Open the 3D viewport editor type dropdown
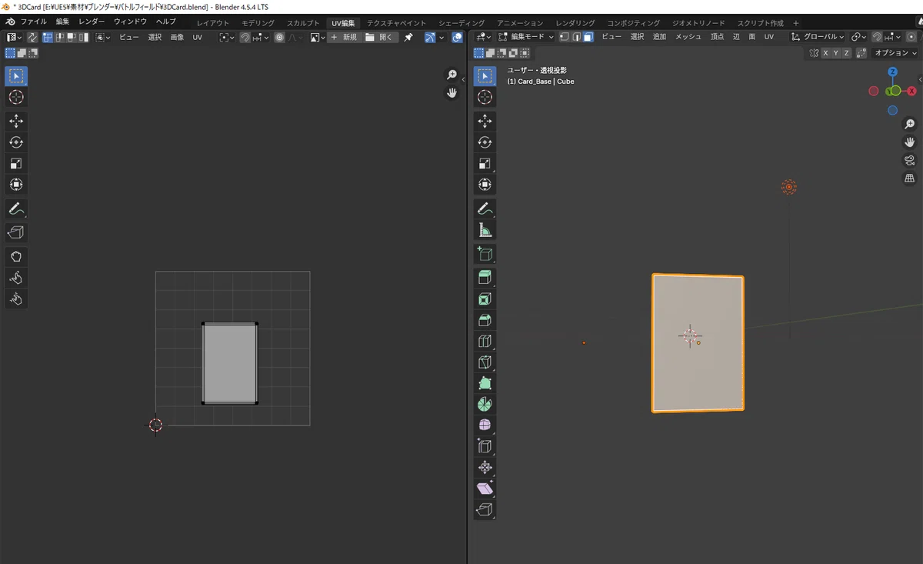This screenshot has width=923, height=564. pos(484,37)
